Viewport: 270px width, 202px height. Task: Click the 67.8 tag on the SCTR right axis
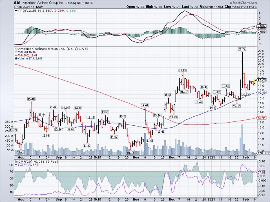point(261,172)
